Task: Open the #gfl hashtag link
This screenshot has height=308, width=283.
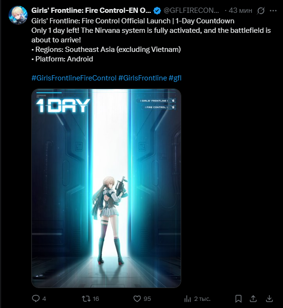Action: coord(175,78)
